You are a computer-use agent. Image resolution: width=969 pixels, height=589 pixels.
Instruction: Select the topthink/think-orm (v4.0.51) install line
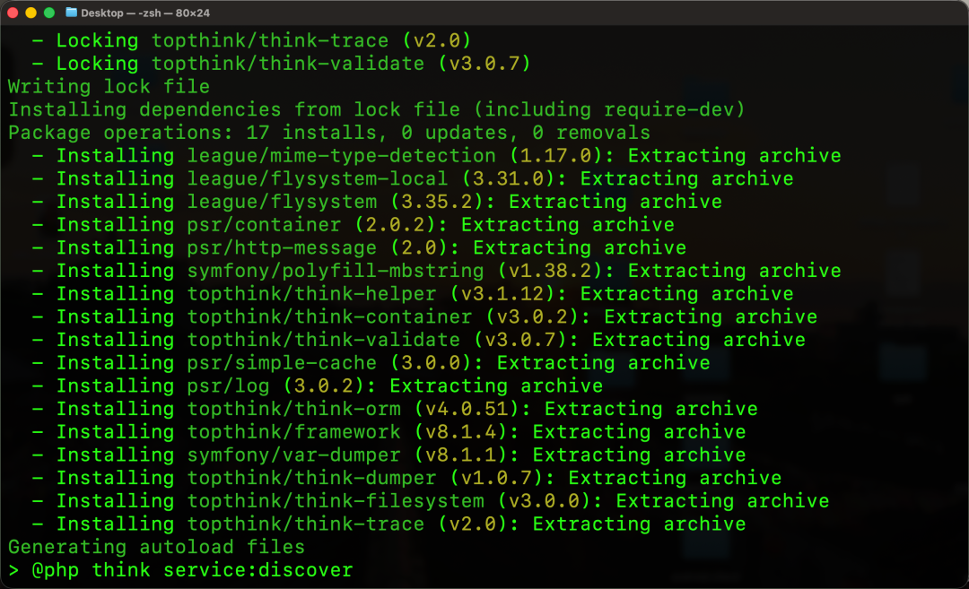pyautogui.click(x=395, y=409)
